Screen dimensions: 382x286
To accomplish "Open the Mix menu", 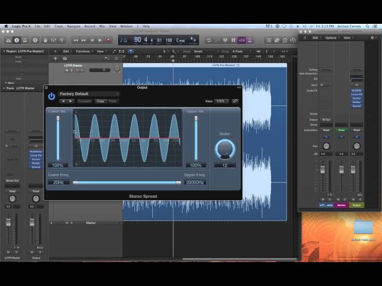I will (102, 26).
